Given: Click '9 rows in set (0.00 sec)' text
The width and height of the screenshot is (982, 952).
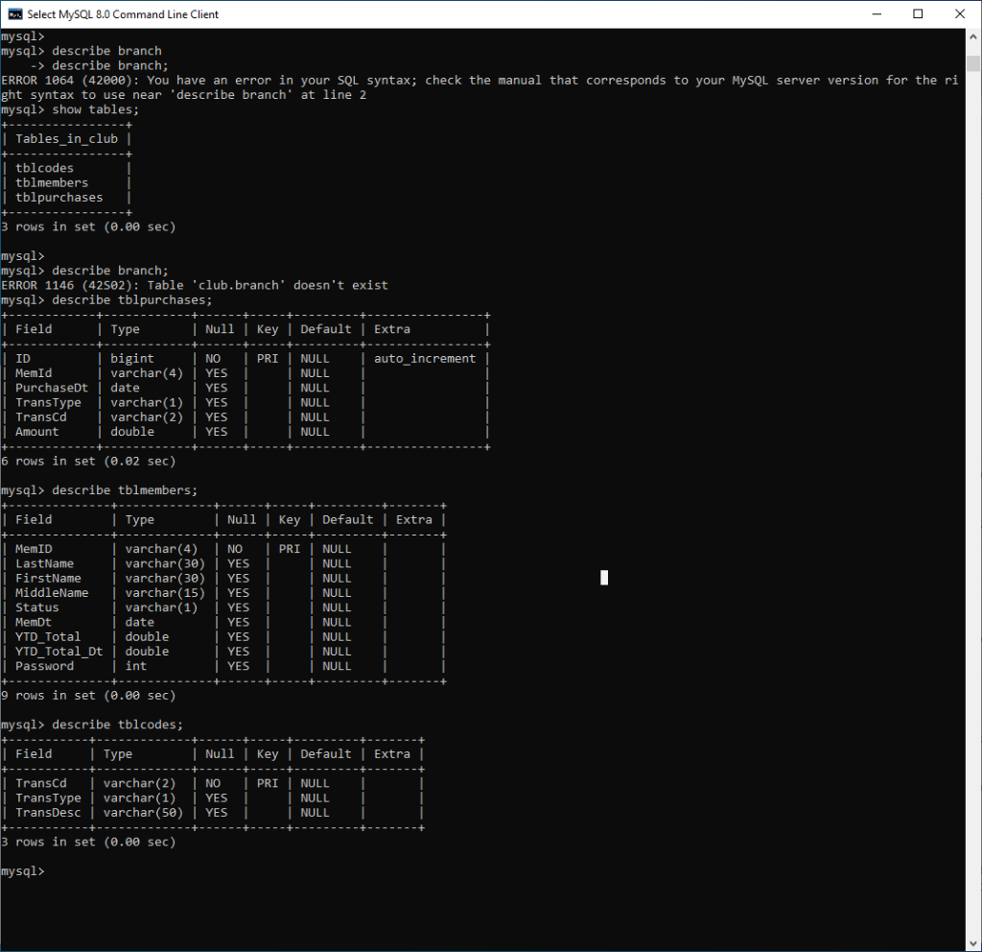Looking at the screenshot, I should point(88,696).
